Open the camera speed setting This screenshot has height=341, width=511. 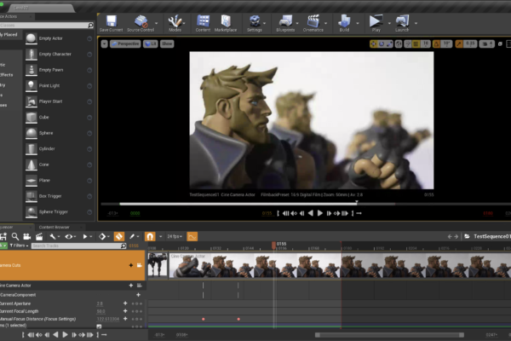(487, 43)
